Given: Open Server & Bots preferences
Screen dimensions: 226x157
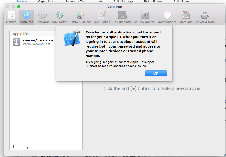Looking at the screenshot, I should 204,17.
